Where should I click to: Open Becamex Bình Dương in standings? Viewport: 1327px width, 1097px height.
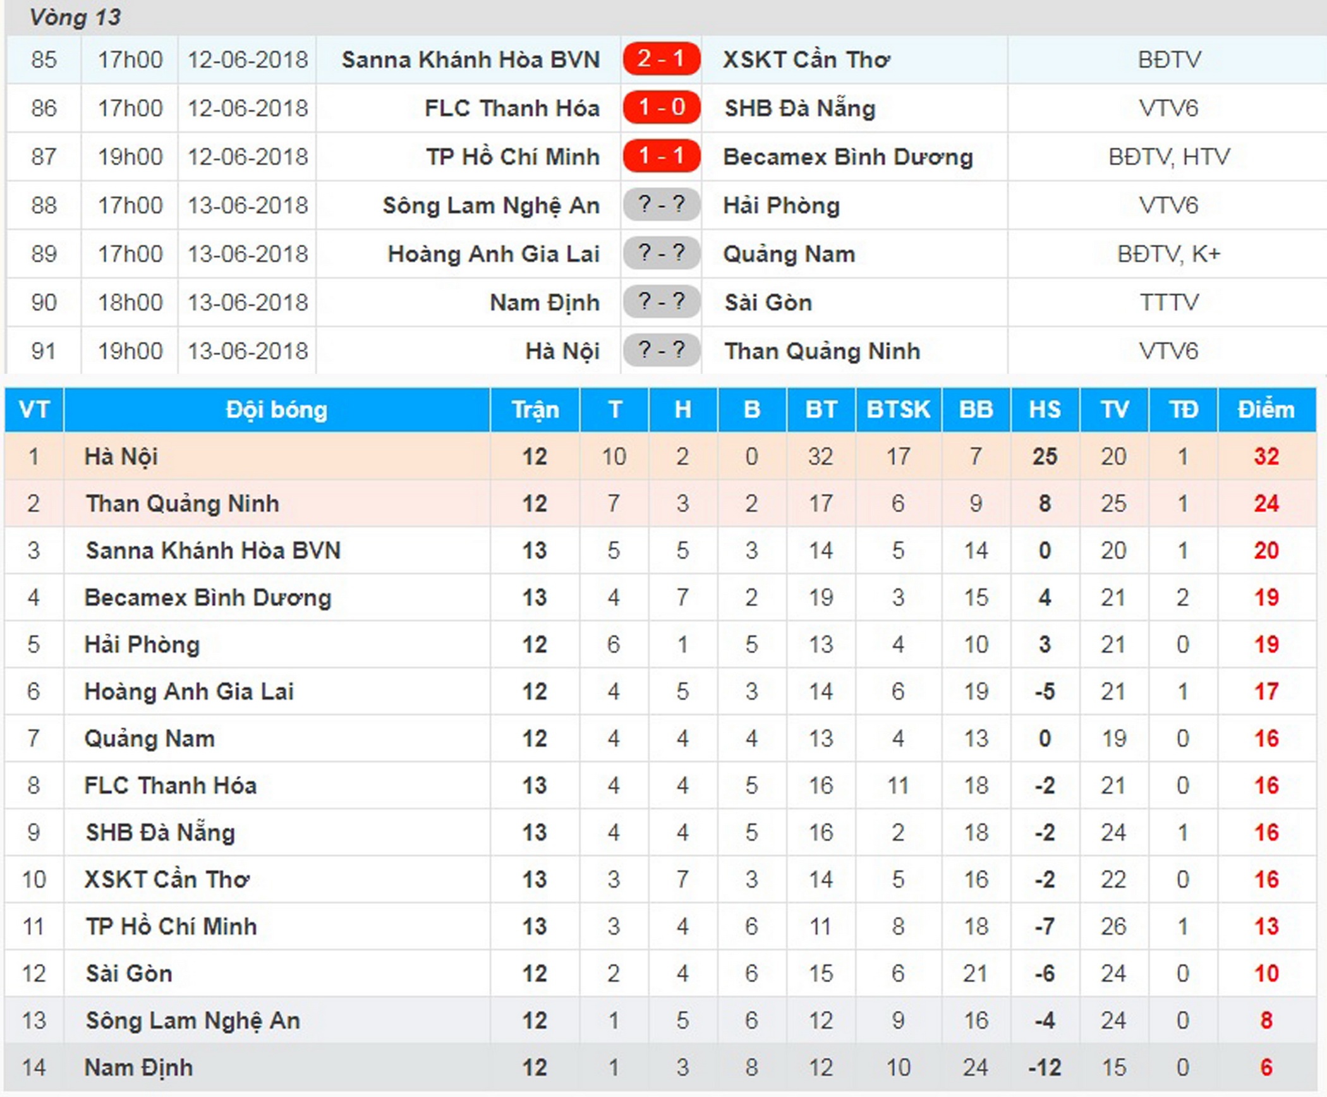click(208, 598)
